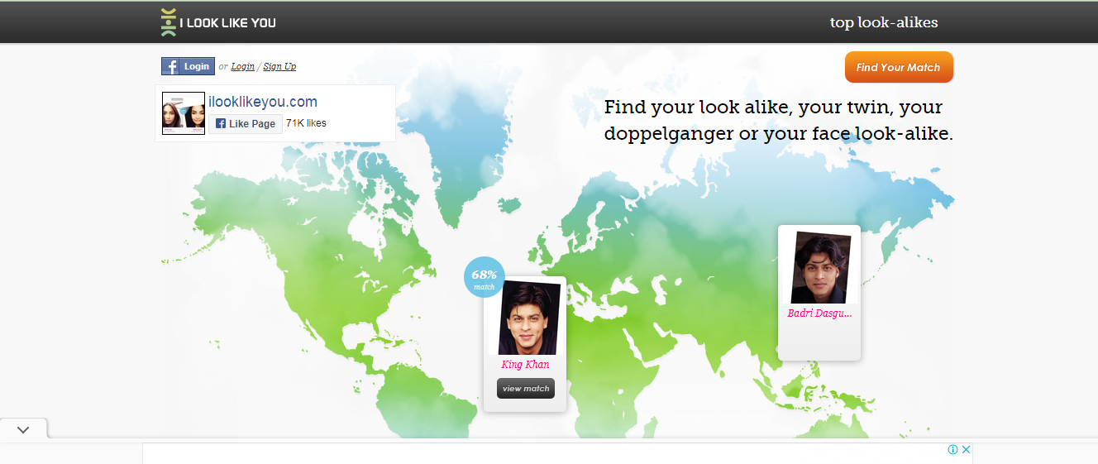Open Badri Dasgu... photo card
The height and width of the screenshot is (464, 1098).
pos(819,267)
